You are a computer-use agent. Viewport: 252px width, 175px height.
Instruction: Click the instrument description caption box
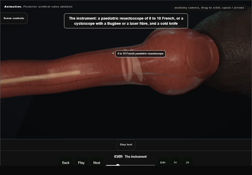tap(126, 21)
